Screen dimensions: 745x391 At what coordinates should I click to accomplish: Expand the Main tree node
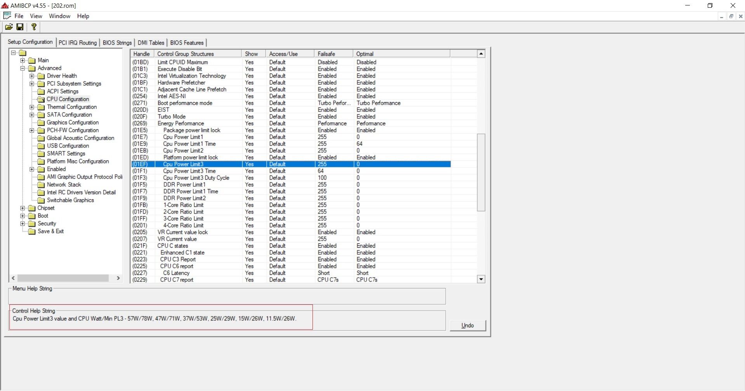[x=23, y=60]
